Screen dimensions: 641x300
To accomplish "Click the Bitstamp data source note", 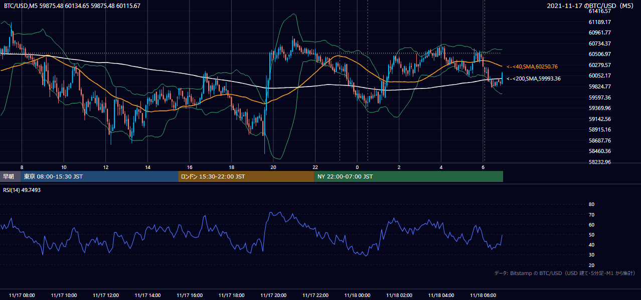I will 565,273.
